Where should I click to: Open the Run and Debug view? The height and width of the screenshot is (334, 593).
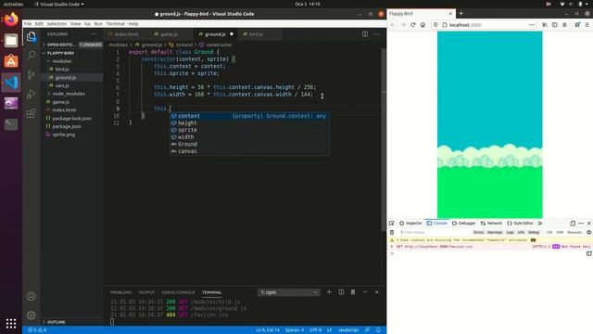[x=31, y=94]
